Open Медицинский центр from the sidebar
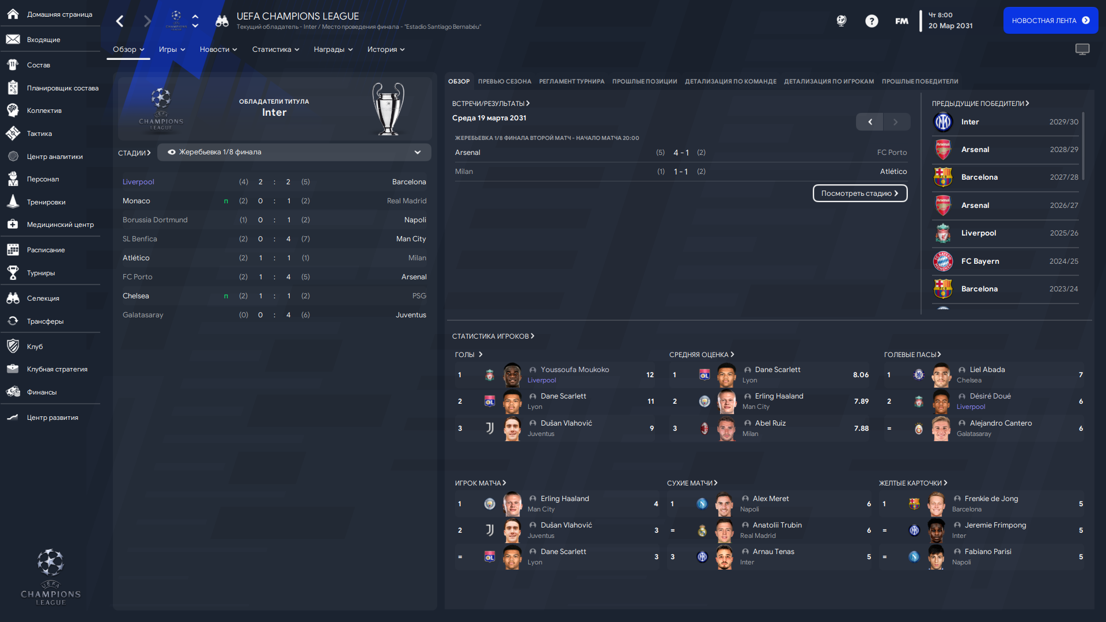 [x=60, y=225]
